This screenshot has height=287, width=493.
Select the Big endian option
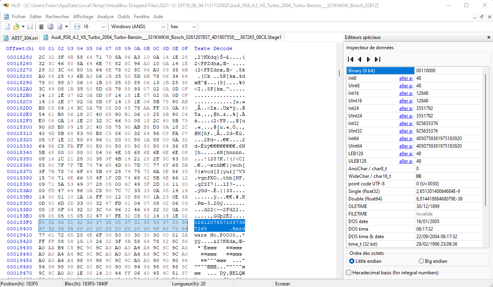pyautogui.click(x=421, y=261)
